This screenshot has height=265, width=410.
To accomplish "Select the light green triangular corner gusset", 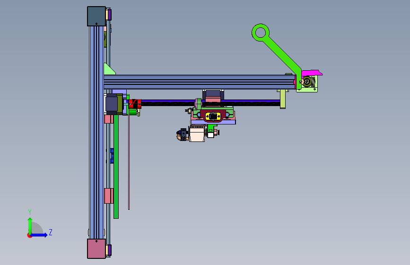I will tap(109, 70).
